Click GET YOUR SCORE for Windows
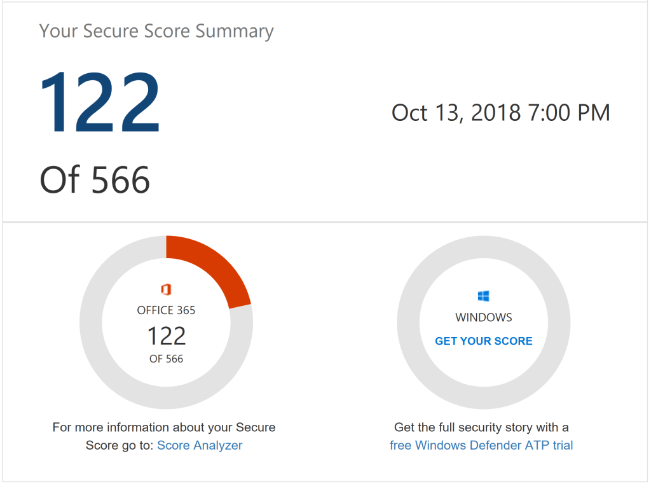The image size is (651, 484). 483,341
